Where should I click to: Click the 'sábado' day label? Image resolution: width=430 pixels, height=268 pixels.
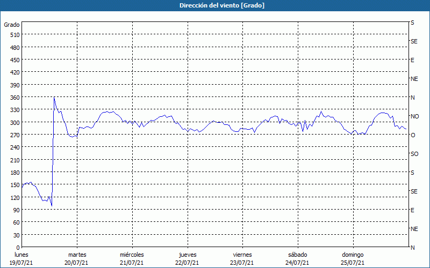coord(298,255)
